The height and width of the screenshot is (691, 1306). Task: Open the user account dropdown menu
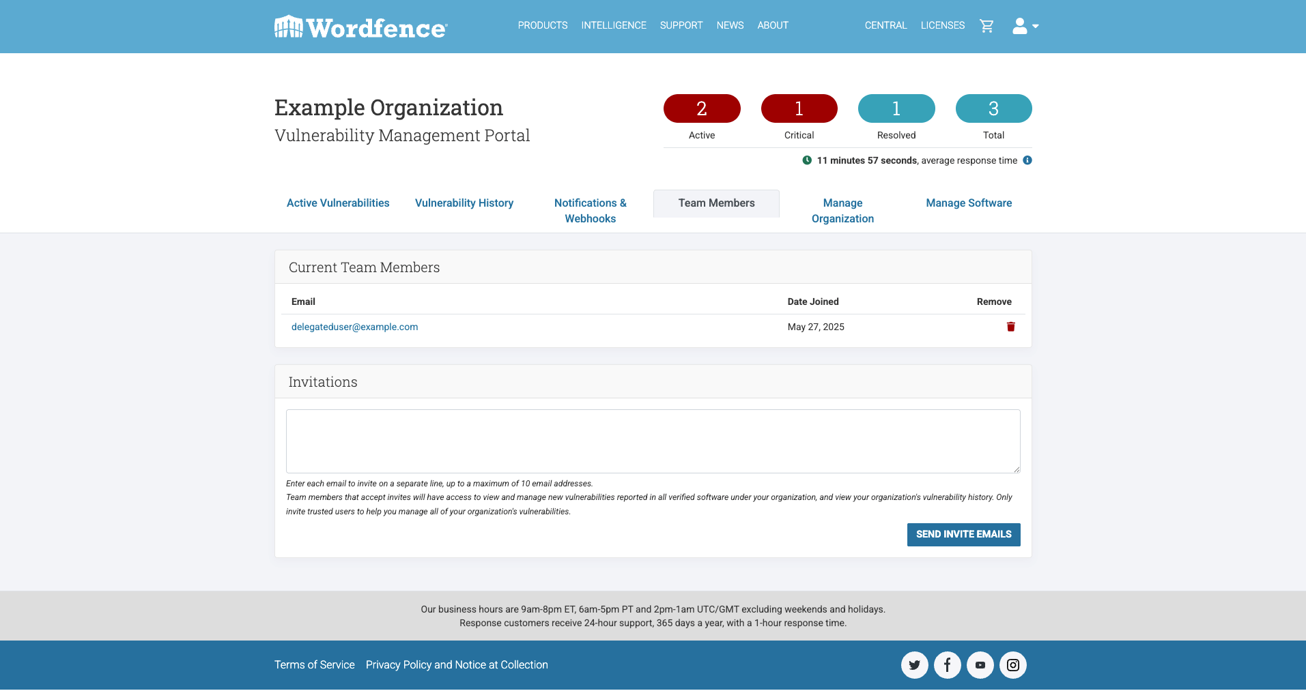(1025, 26)
